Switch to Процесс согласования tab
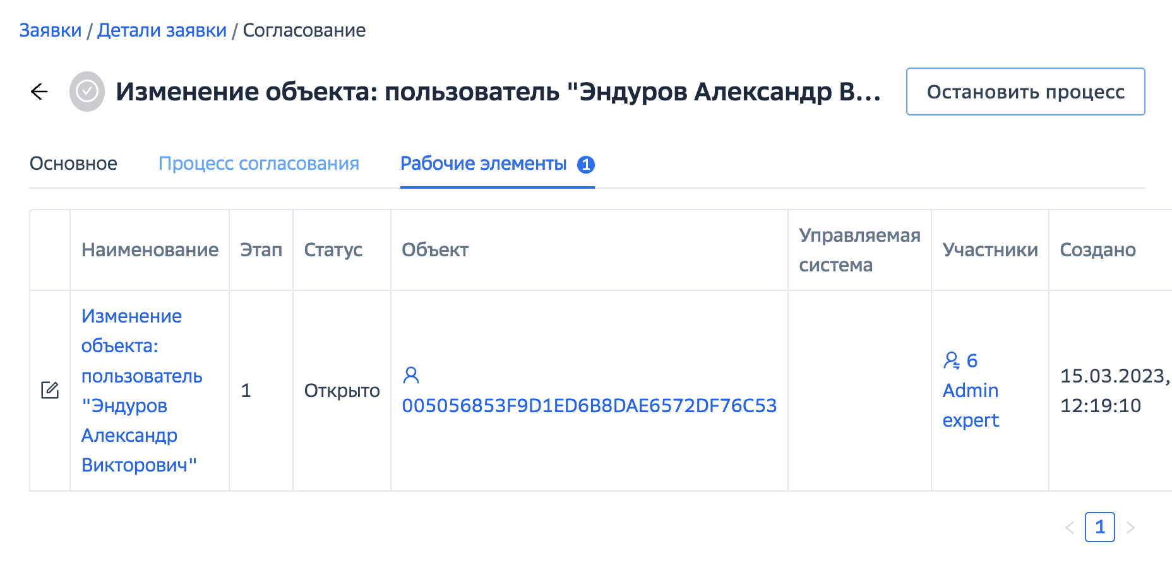Screen dimensions: 1172x587 [x=258, y=163]
